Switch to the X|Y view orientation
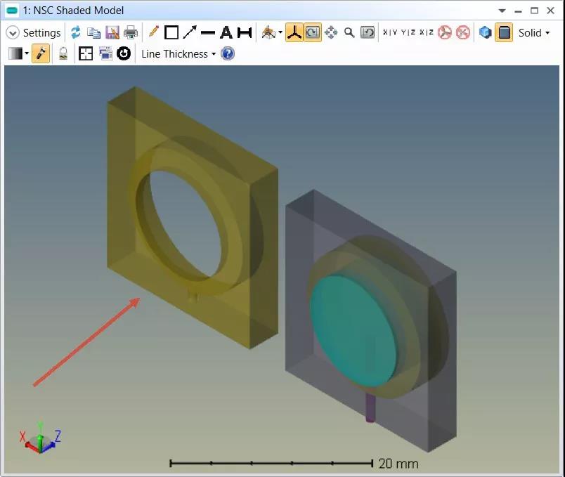This screenshot has height=477, width=565. click(x=389, y=32)
